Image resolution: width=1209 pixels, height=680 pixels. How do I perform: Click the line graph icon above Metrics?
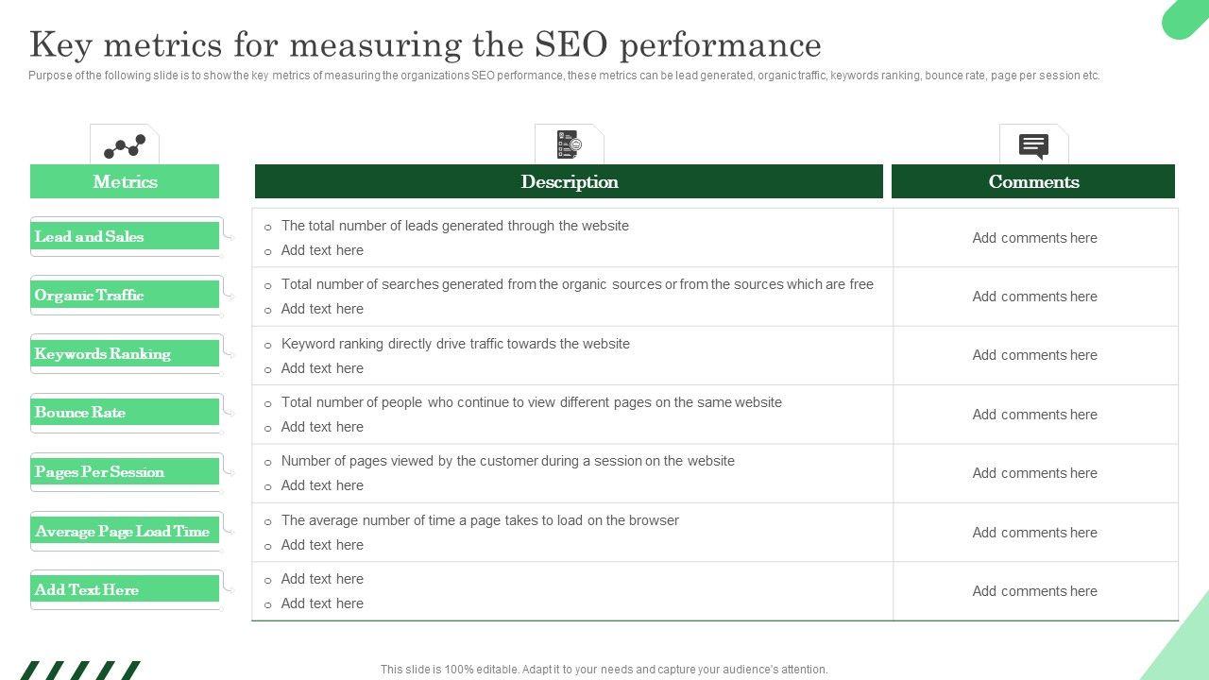click(x=125, y=145)
